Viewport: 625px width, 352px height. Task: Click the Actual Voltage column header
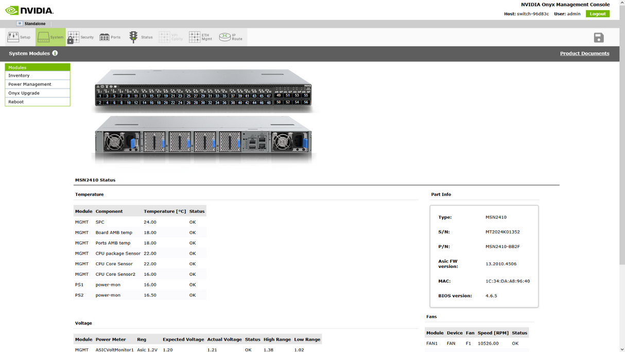pyautogui.click(x=224, y=340)
